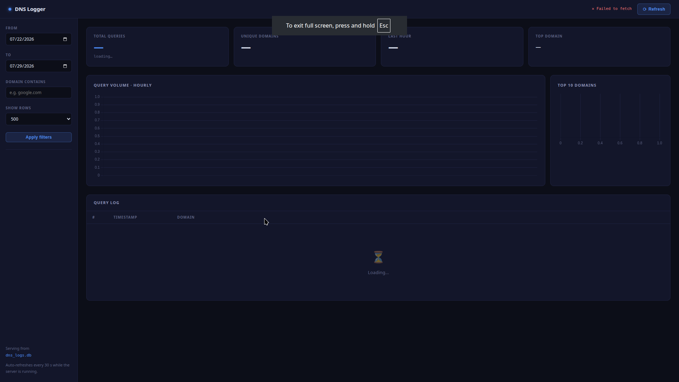Apply filters using the sidebar button
Viewport: 679px width, 382px height.
(39, 137)
